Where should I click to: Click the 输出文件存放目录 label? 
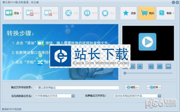(x=22, y=87)
